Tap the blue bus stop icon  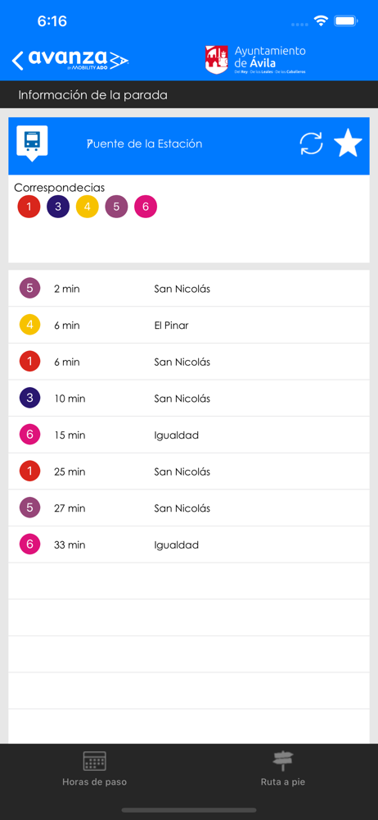pyautogui.click(x=32, y=143)
